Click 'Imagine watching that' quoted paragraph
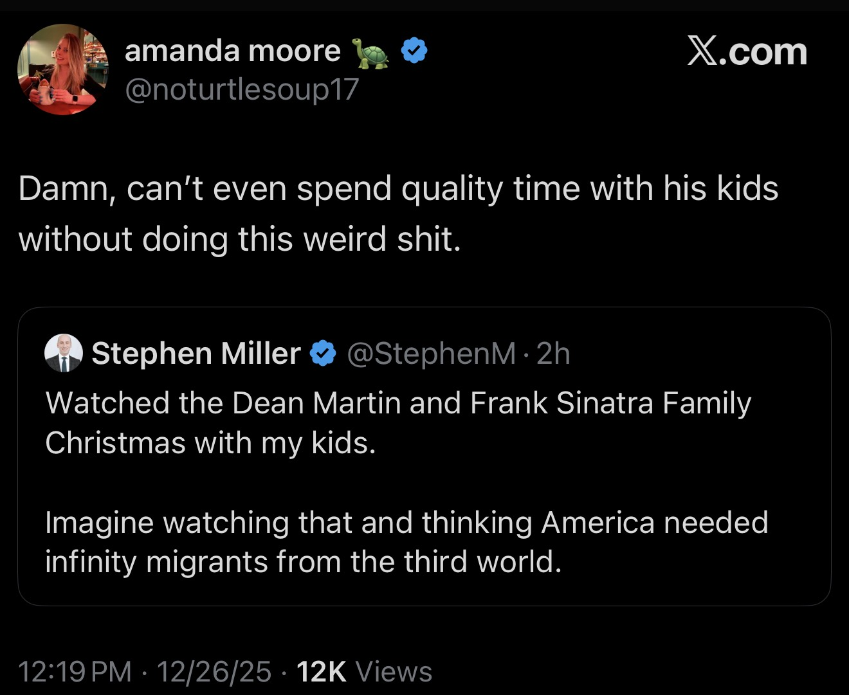This screenshot has width=849, height=695. 406,522
